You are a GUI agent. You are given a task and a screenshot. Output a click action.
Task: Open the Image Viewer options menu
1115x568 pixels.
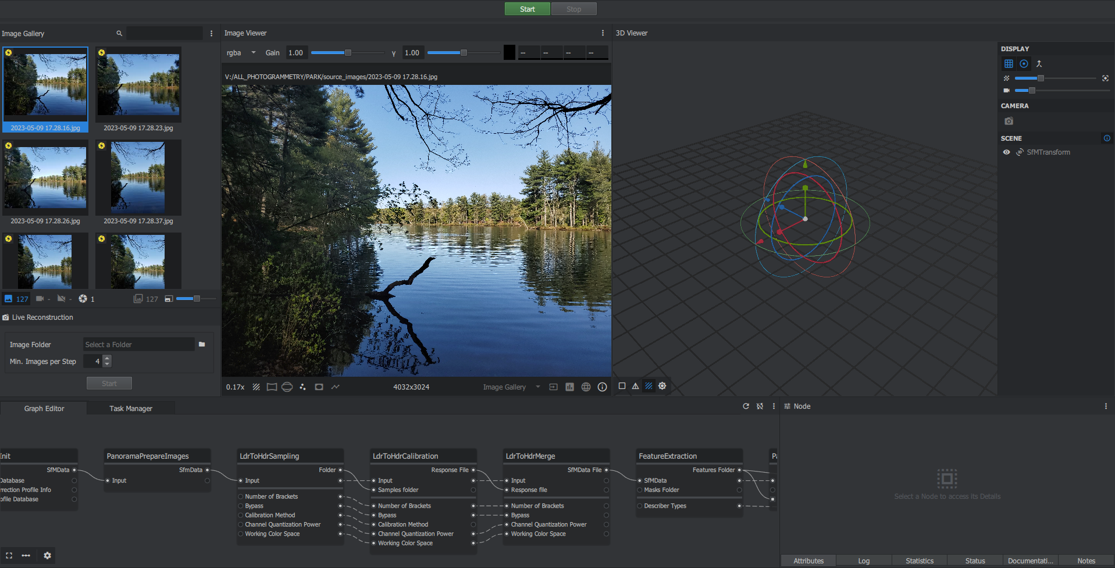click(603, 33)
